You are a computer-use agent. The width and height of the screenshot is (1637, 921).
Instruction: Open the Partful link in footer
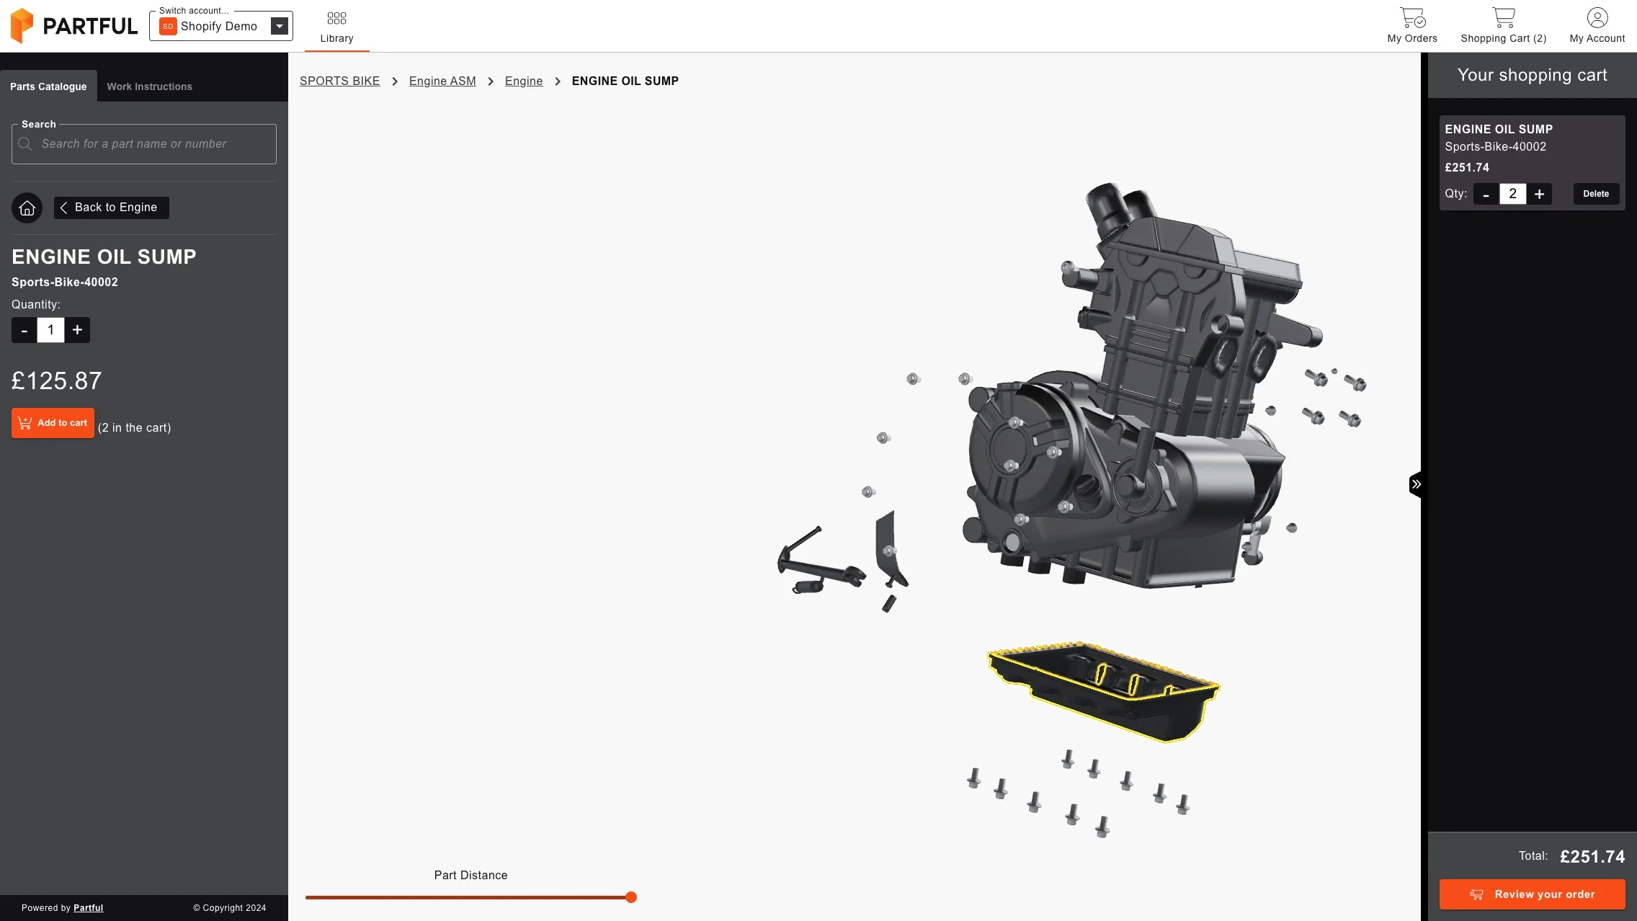pyautogui.click(x=88, y=908)
